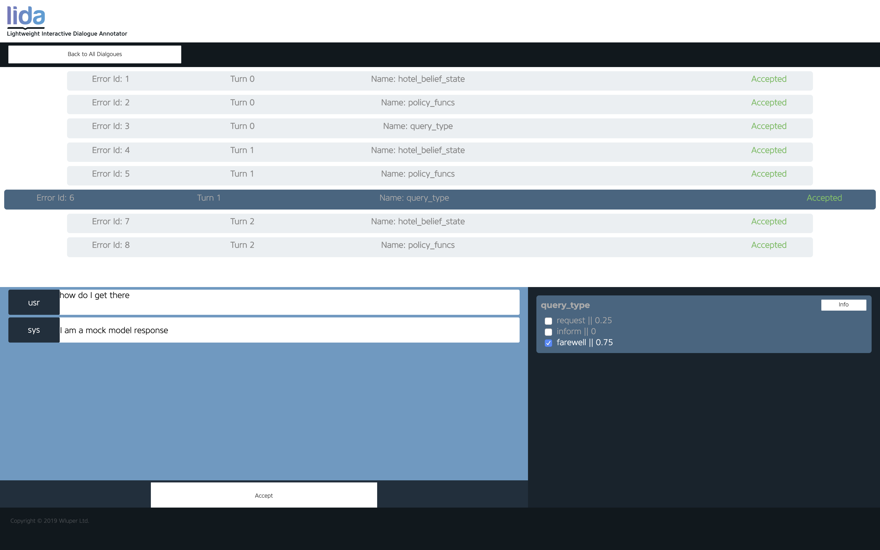
Task: Uncheck the farewell checkbox
Action: [548, 343]
